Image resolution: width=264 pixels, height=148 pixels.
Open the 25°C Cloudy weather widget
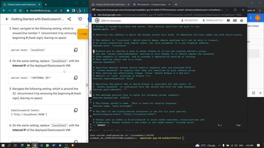click(205, 145)
